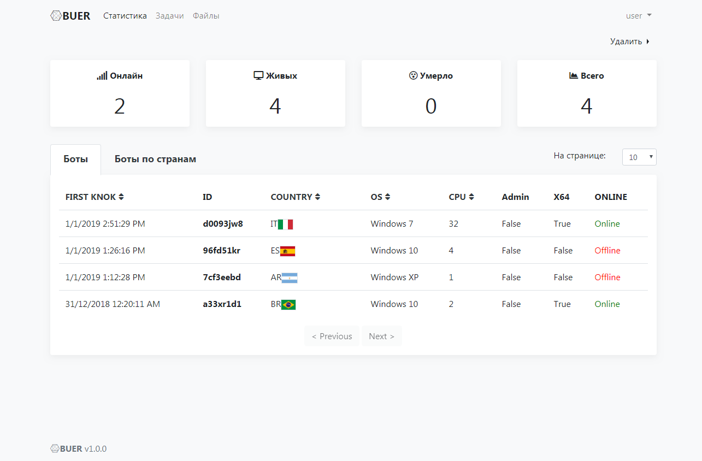Click the BUER hexagon logo icon in navbar

tap(56, 16)
